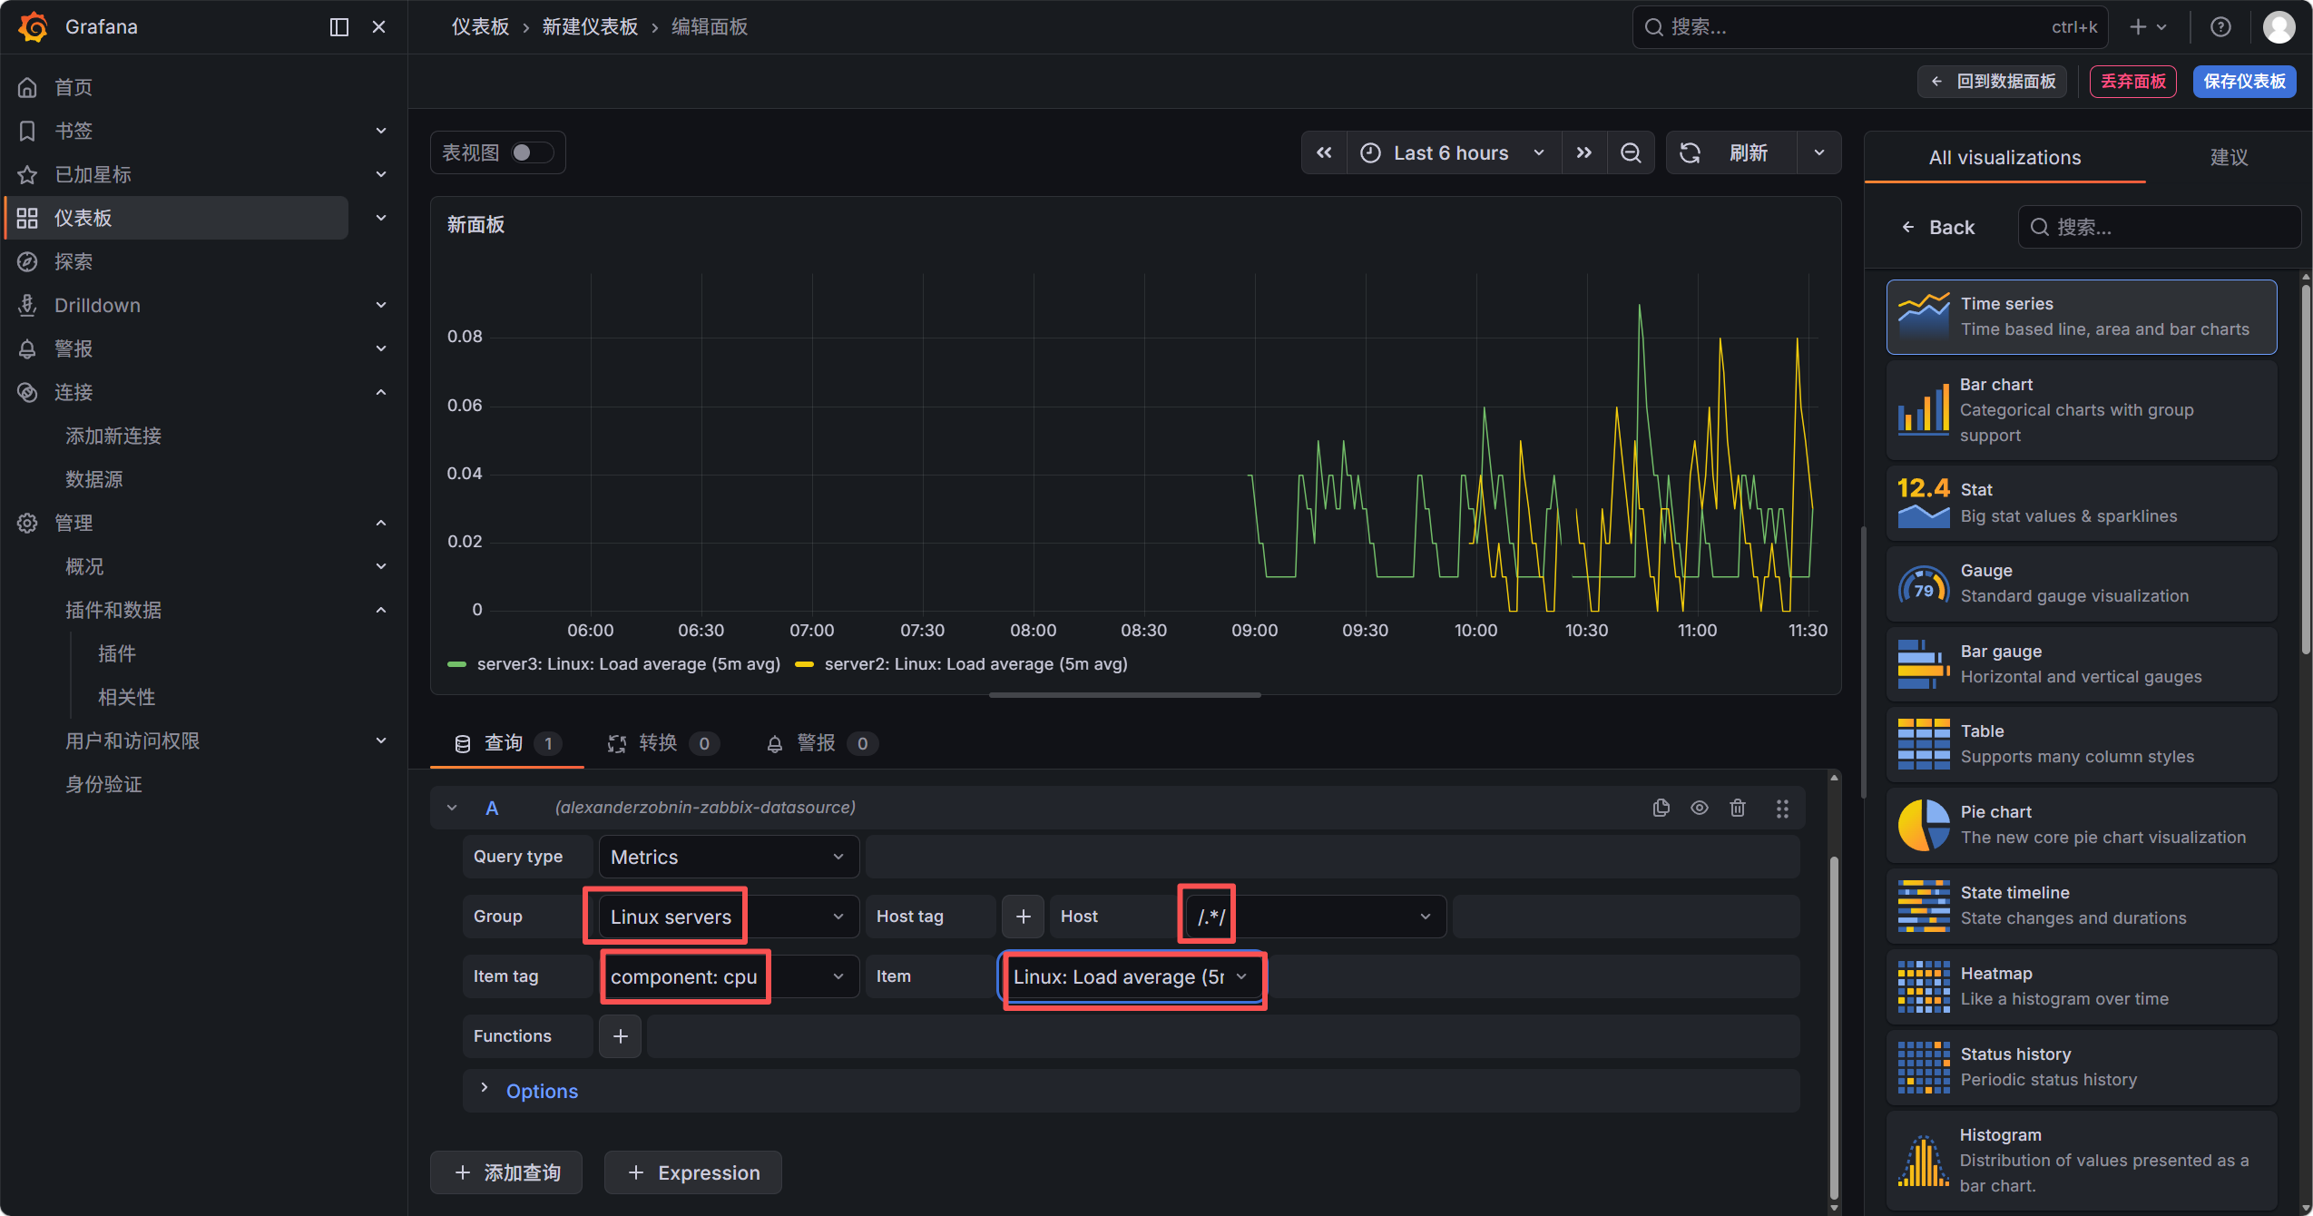Screen dimensions: 2313x1216
Task: Switch to the 查询 tab
Action: click(506, 743)
